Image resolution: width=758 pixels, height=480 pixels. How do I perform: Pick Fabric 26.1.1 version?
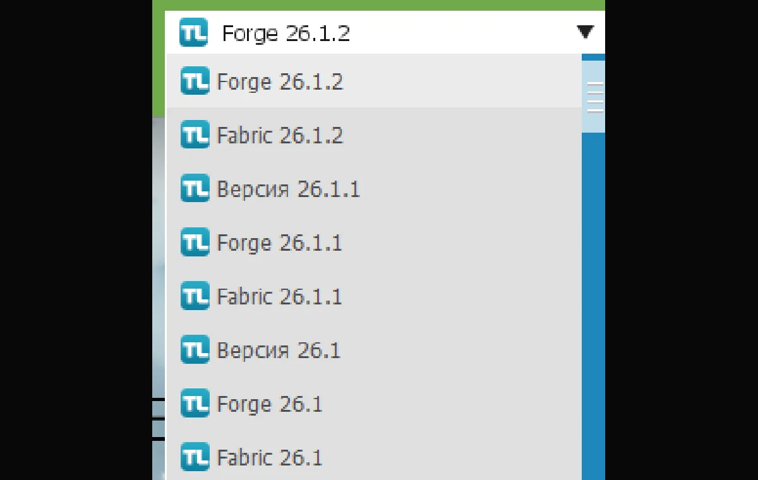(x=373, y=296)
